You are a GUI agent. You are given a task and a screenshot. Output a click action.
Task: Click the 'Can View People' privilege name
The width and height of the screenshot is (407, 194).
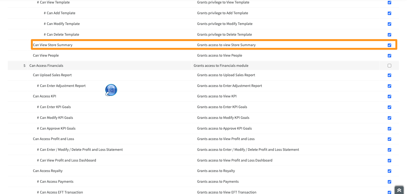(x=46, y=55)
